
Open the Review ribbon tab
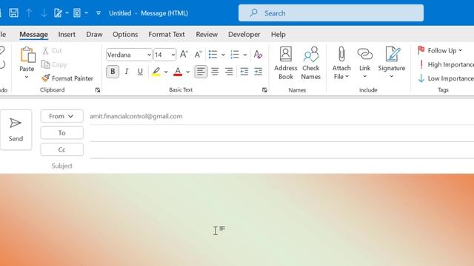207,35
